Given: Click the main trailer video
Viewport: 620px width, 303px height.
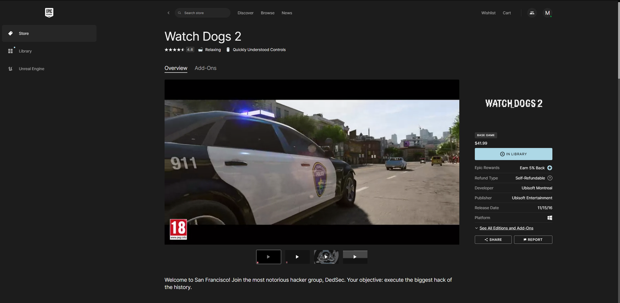Looking at the screenshot, I should coord(312,162).
